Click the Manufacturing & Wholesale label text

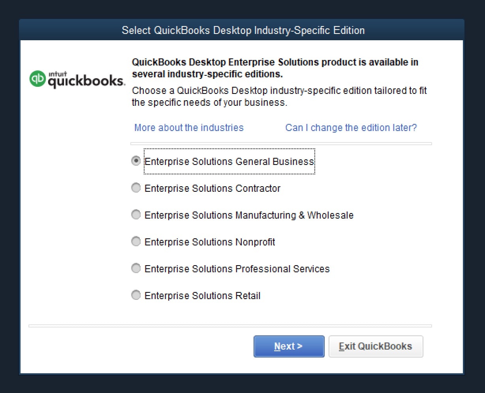tap(249, 215)
